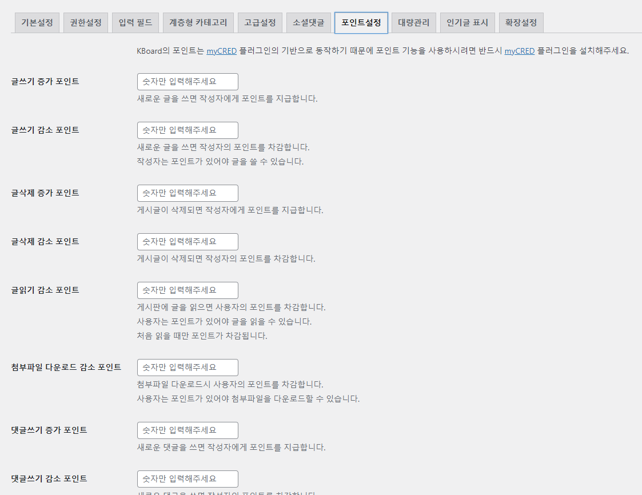Click the 글읽기 감소 포인트 label
Screen dimensions: 642x495
[45, 290]
